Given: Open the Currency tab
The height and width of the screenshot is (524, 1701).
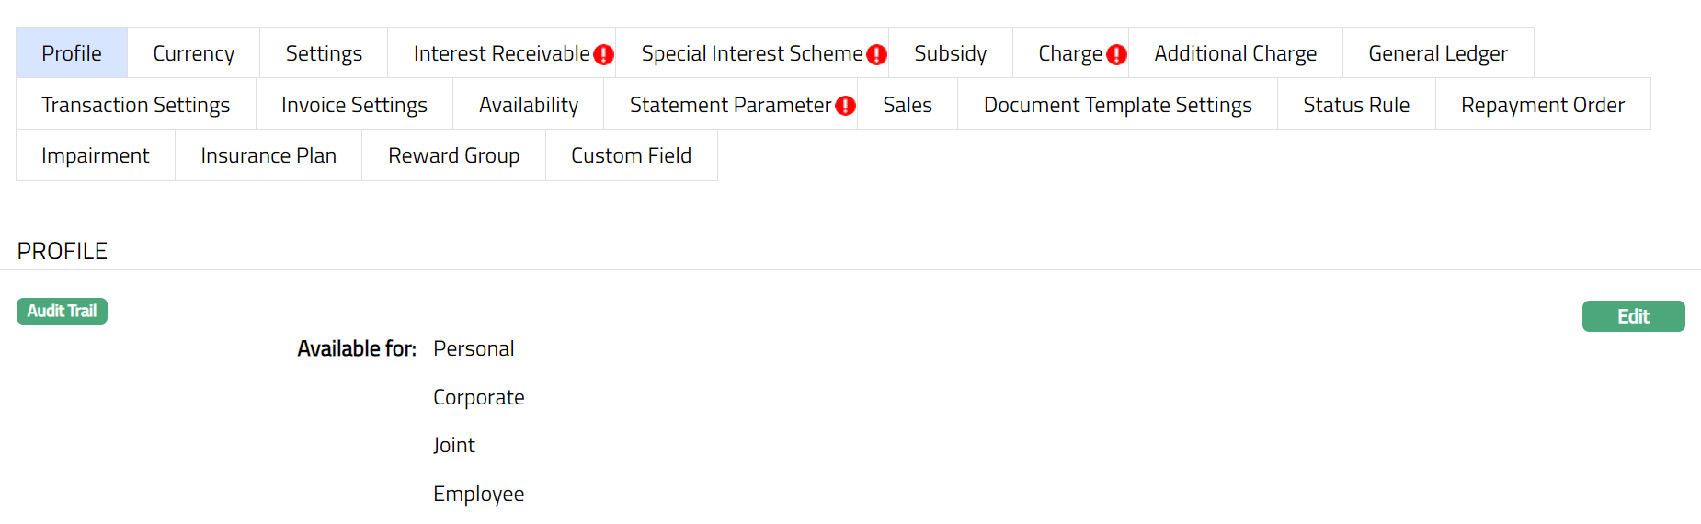Looking at the screenshot, I should 193,53.
